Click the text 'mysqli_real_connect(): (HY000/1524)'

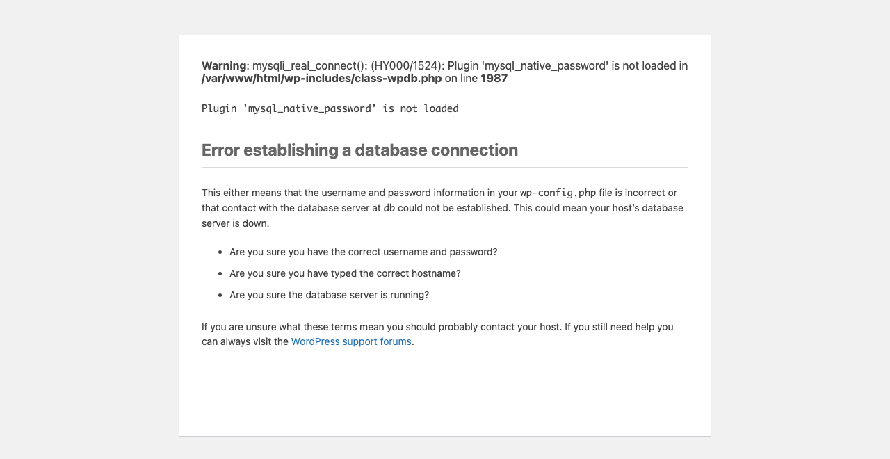coord(348,65)
